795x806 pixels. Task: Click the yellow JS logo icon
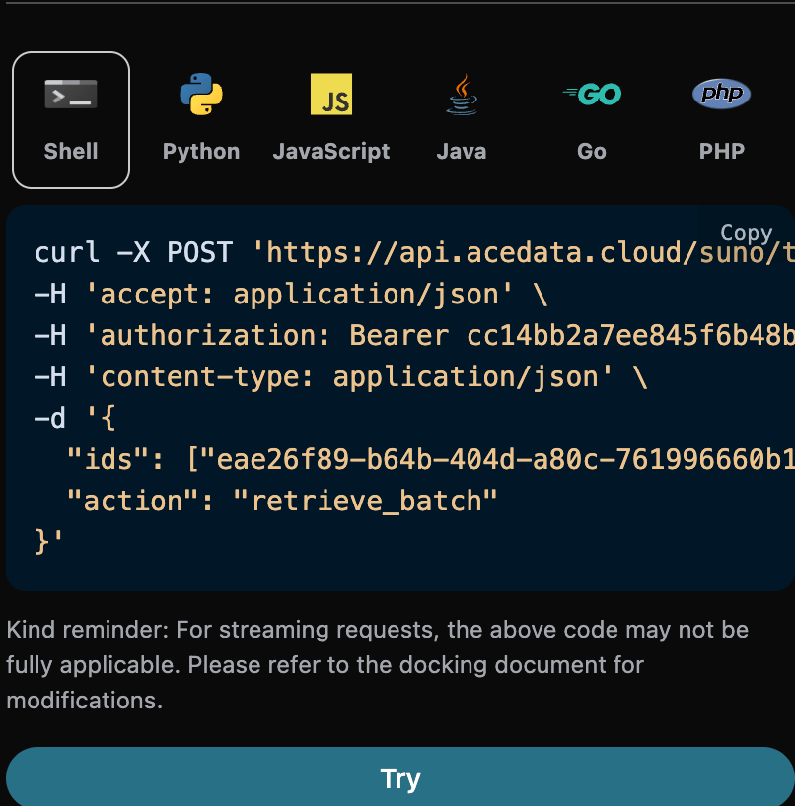331,95
